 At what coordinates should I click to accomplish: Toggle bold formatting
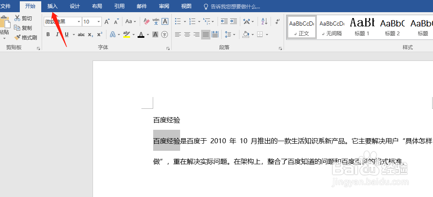coord(48,34)
